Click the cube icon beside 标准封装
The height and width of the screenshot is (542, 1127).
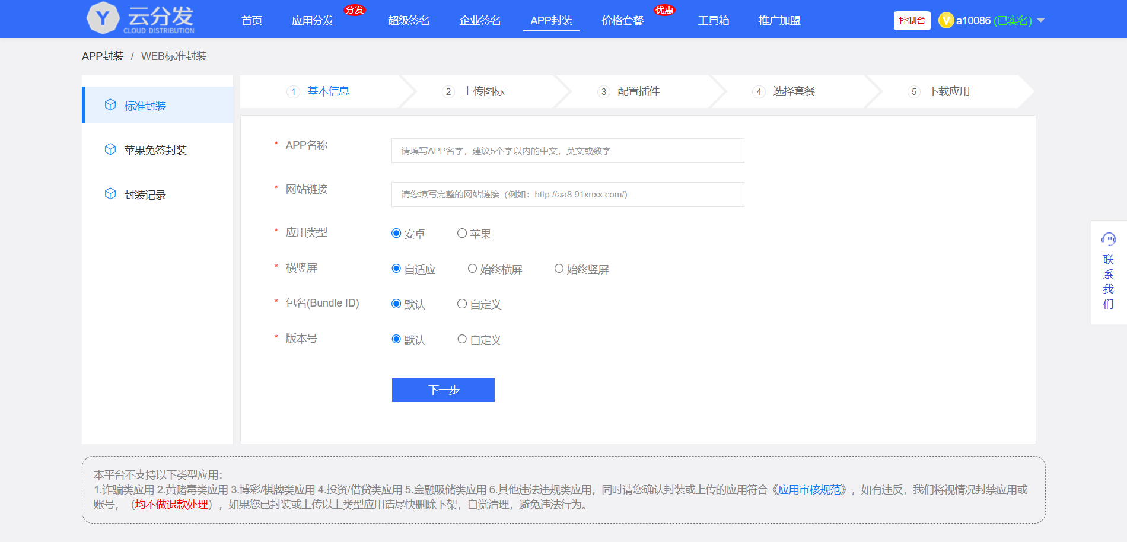[x=110, y=105]
